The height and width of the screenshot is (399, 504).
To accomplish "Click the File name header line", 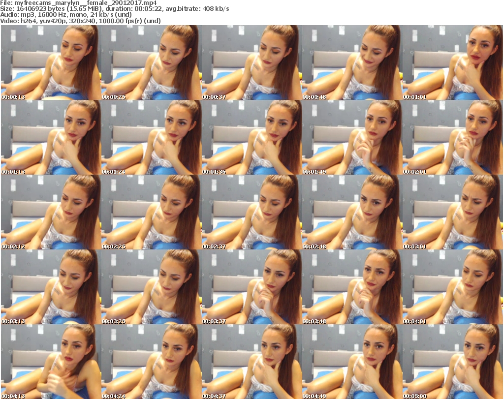I will pyautogui.click(x=78, y=3).
